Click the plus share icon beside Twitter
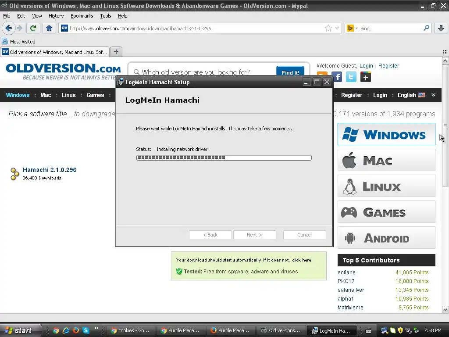 coord(365,77)
